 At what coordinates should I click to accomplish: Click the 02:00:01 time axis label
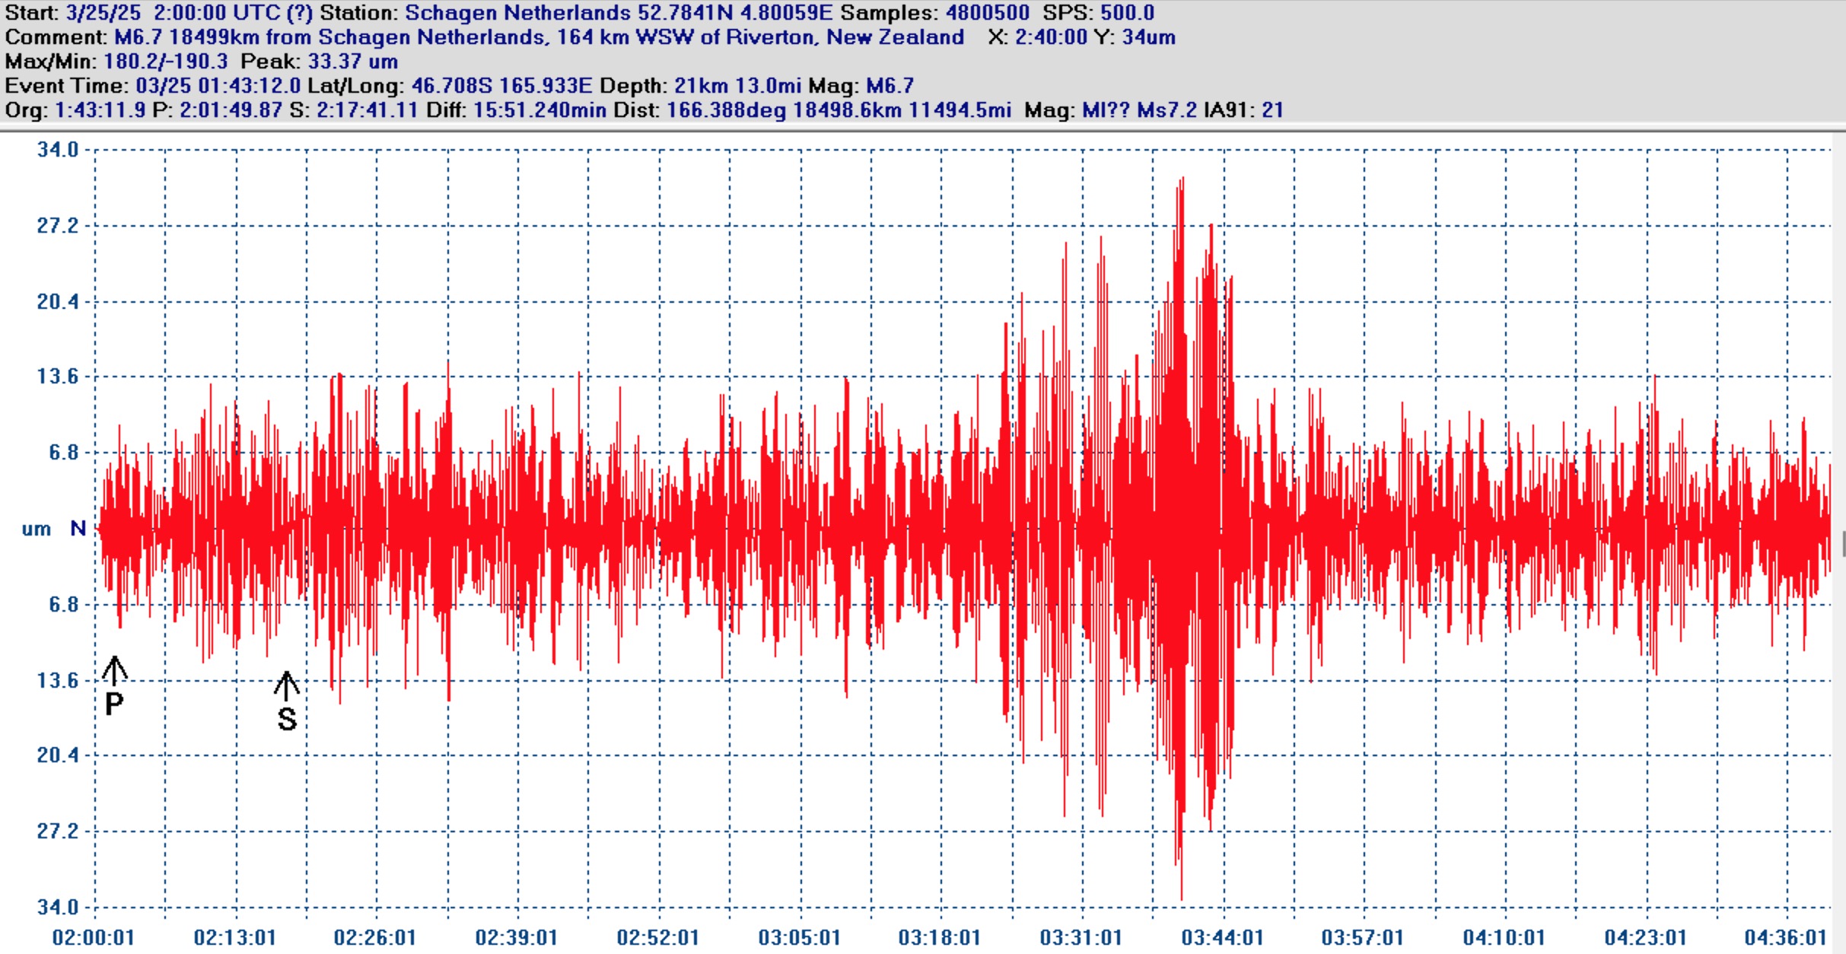click(94, 937)
